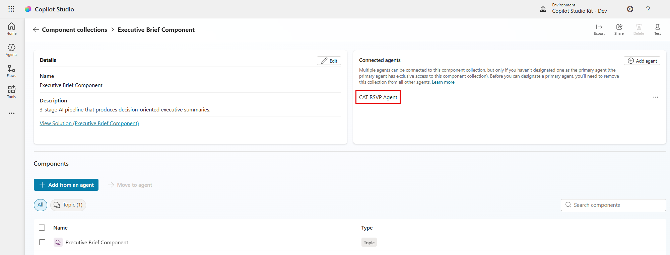Edit the collection details
This screenshot has width=670, height=255.
pos(329,61)
